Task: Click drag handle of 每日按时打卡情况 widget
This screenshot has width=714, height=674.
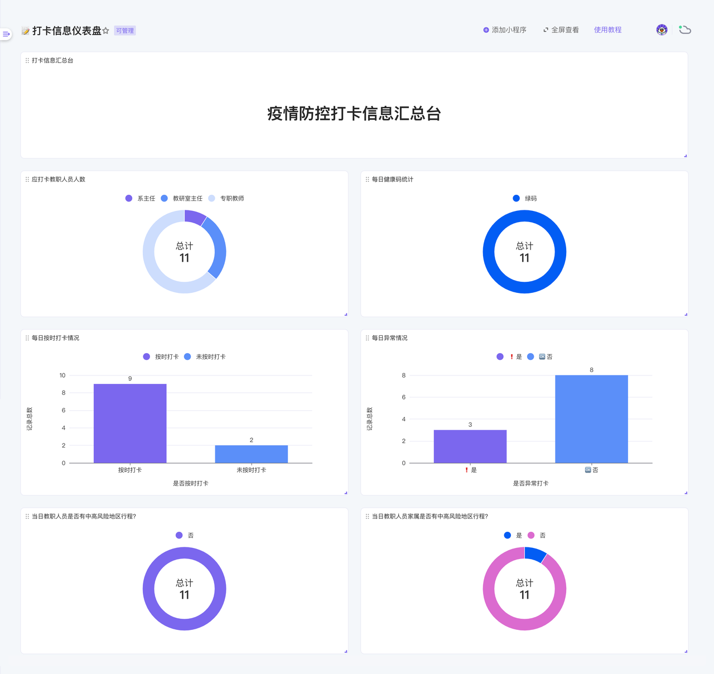Action: pos(27,338)
